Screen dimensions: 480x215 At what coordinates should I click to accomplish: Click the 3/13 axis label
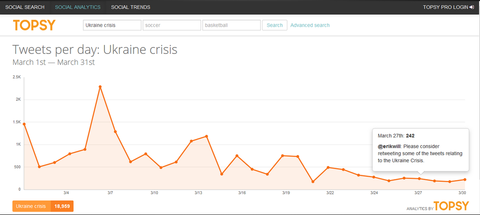click(x=198, y=193)
